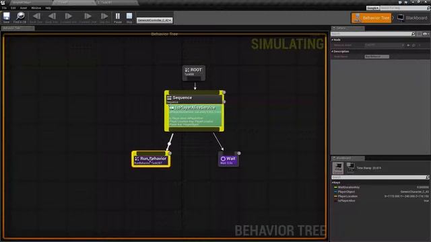Open the File menu
The height and width of the screenshot is (242, 431).
pos(5,8)
